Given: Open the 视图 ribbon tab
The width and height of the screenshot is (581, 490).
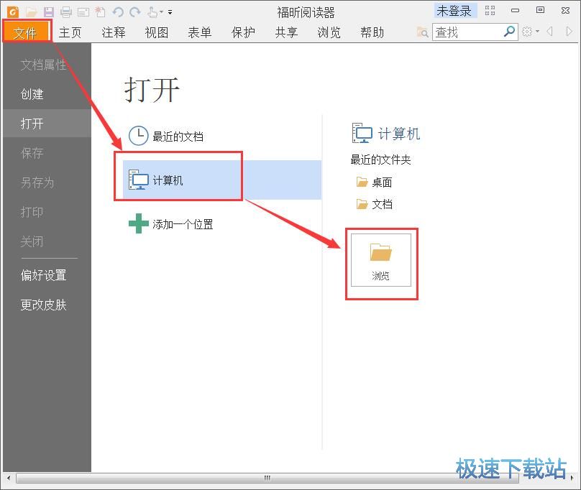Looking at the screenshot, I should click(156, 32).
